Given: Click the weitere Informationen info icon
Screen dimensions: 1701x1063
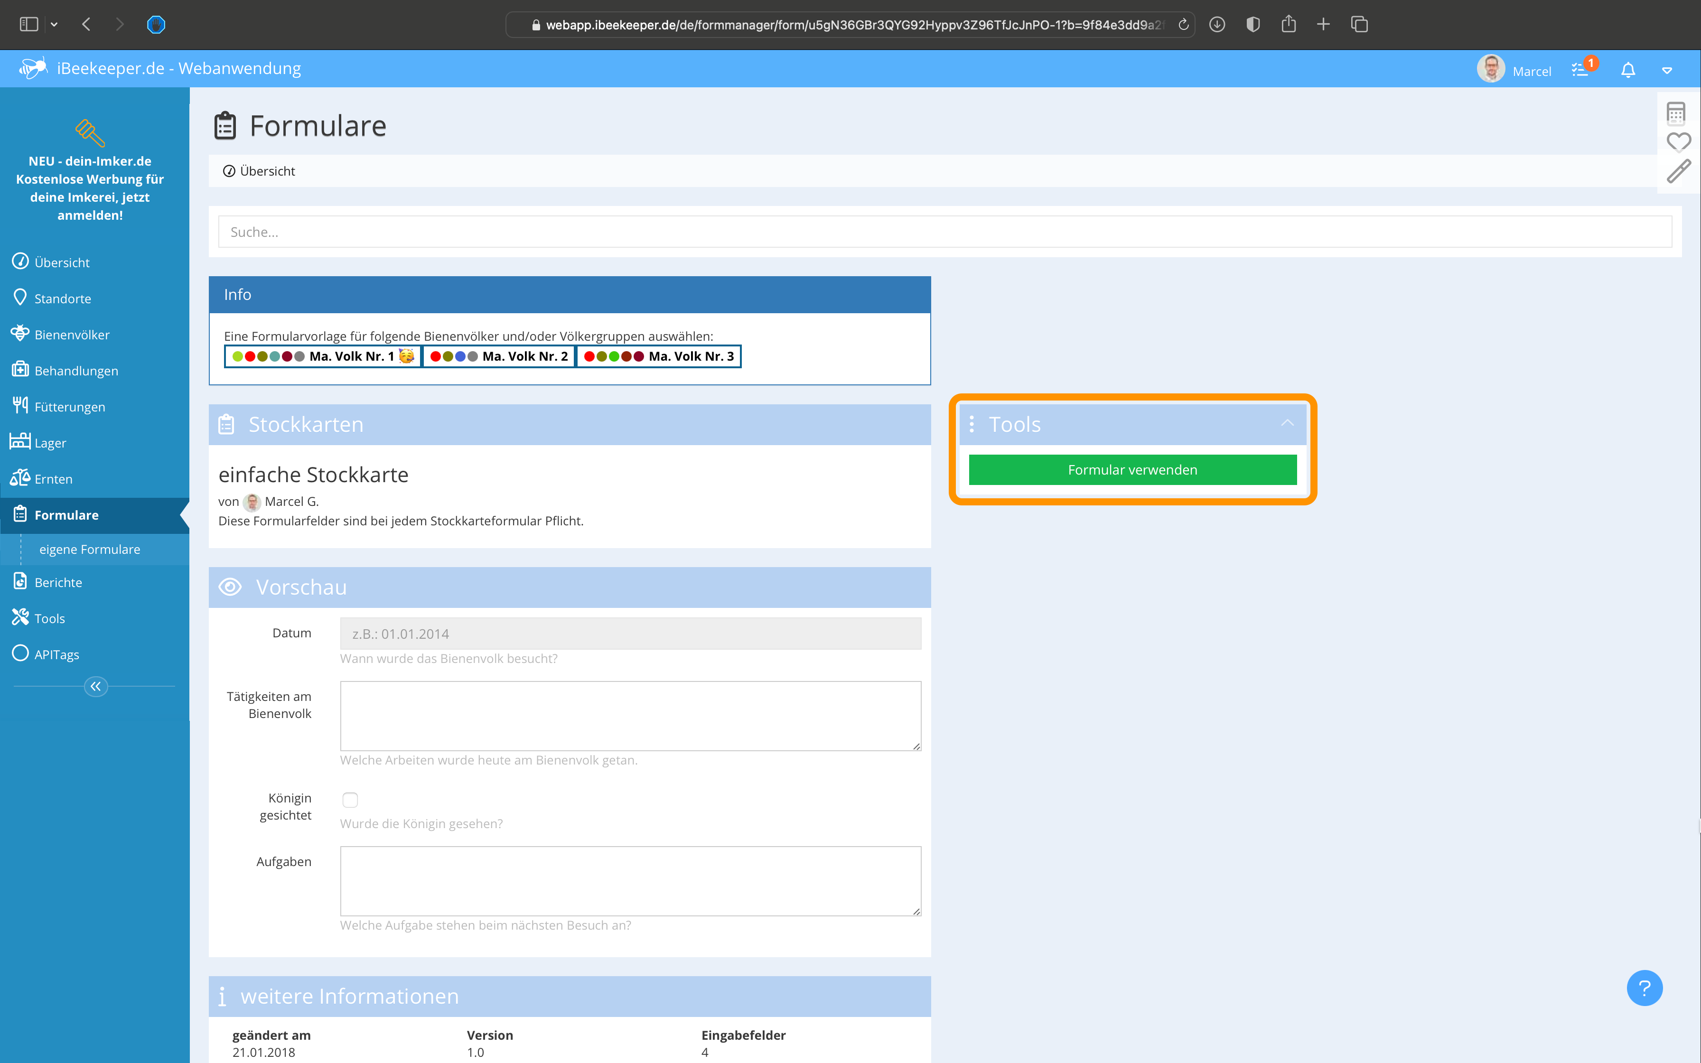Looking at the screenshot, I should (222, 996).
